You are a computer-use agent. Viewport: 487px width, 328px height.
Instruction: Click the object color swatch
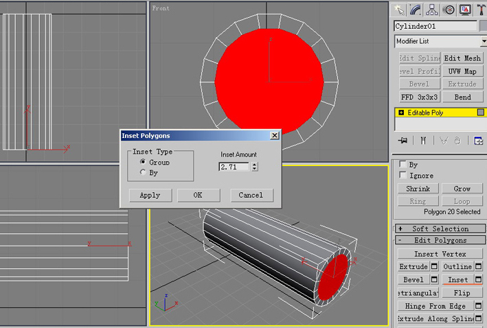(482, 26)
